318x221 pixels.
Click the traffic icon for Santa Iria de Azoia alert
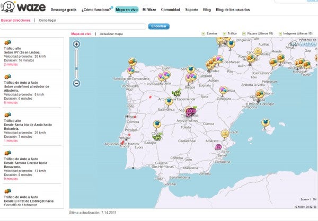7,115
